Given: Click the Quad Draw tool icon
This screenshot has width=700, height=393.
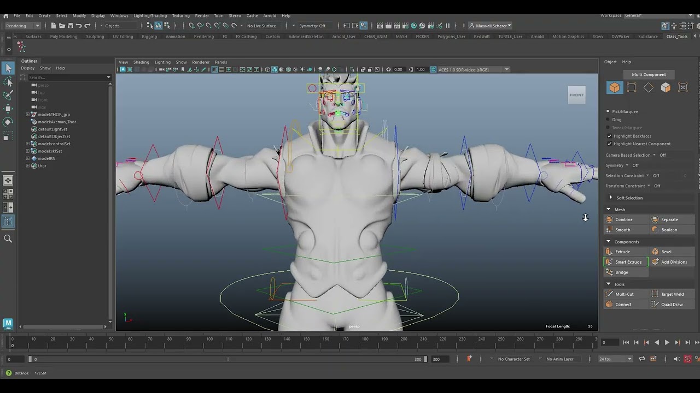Looking at the screenshot, I should click(655, 305).
